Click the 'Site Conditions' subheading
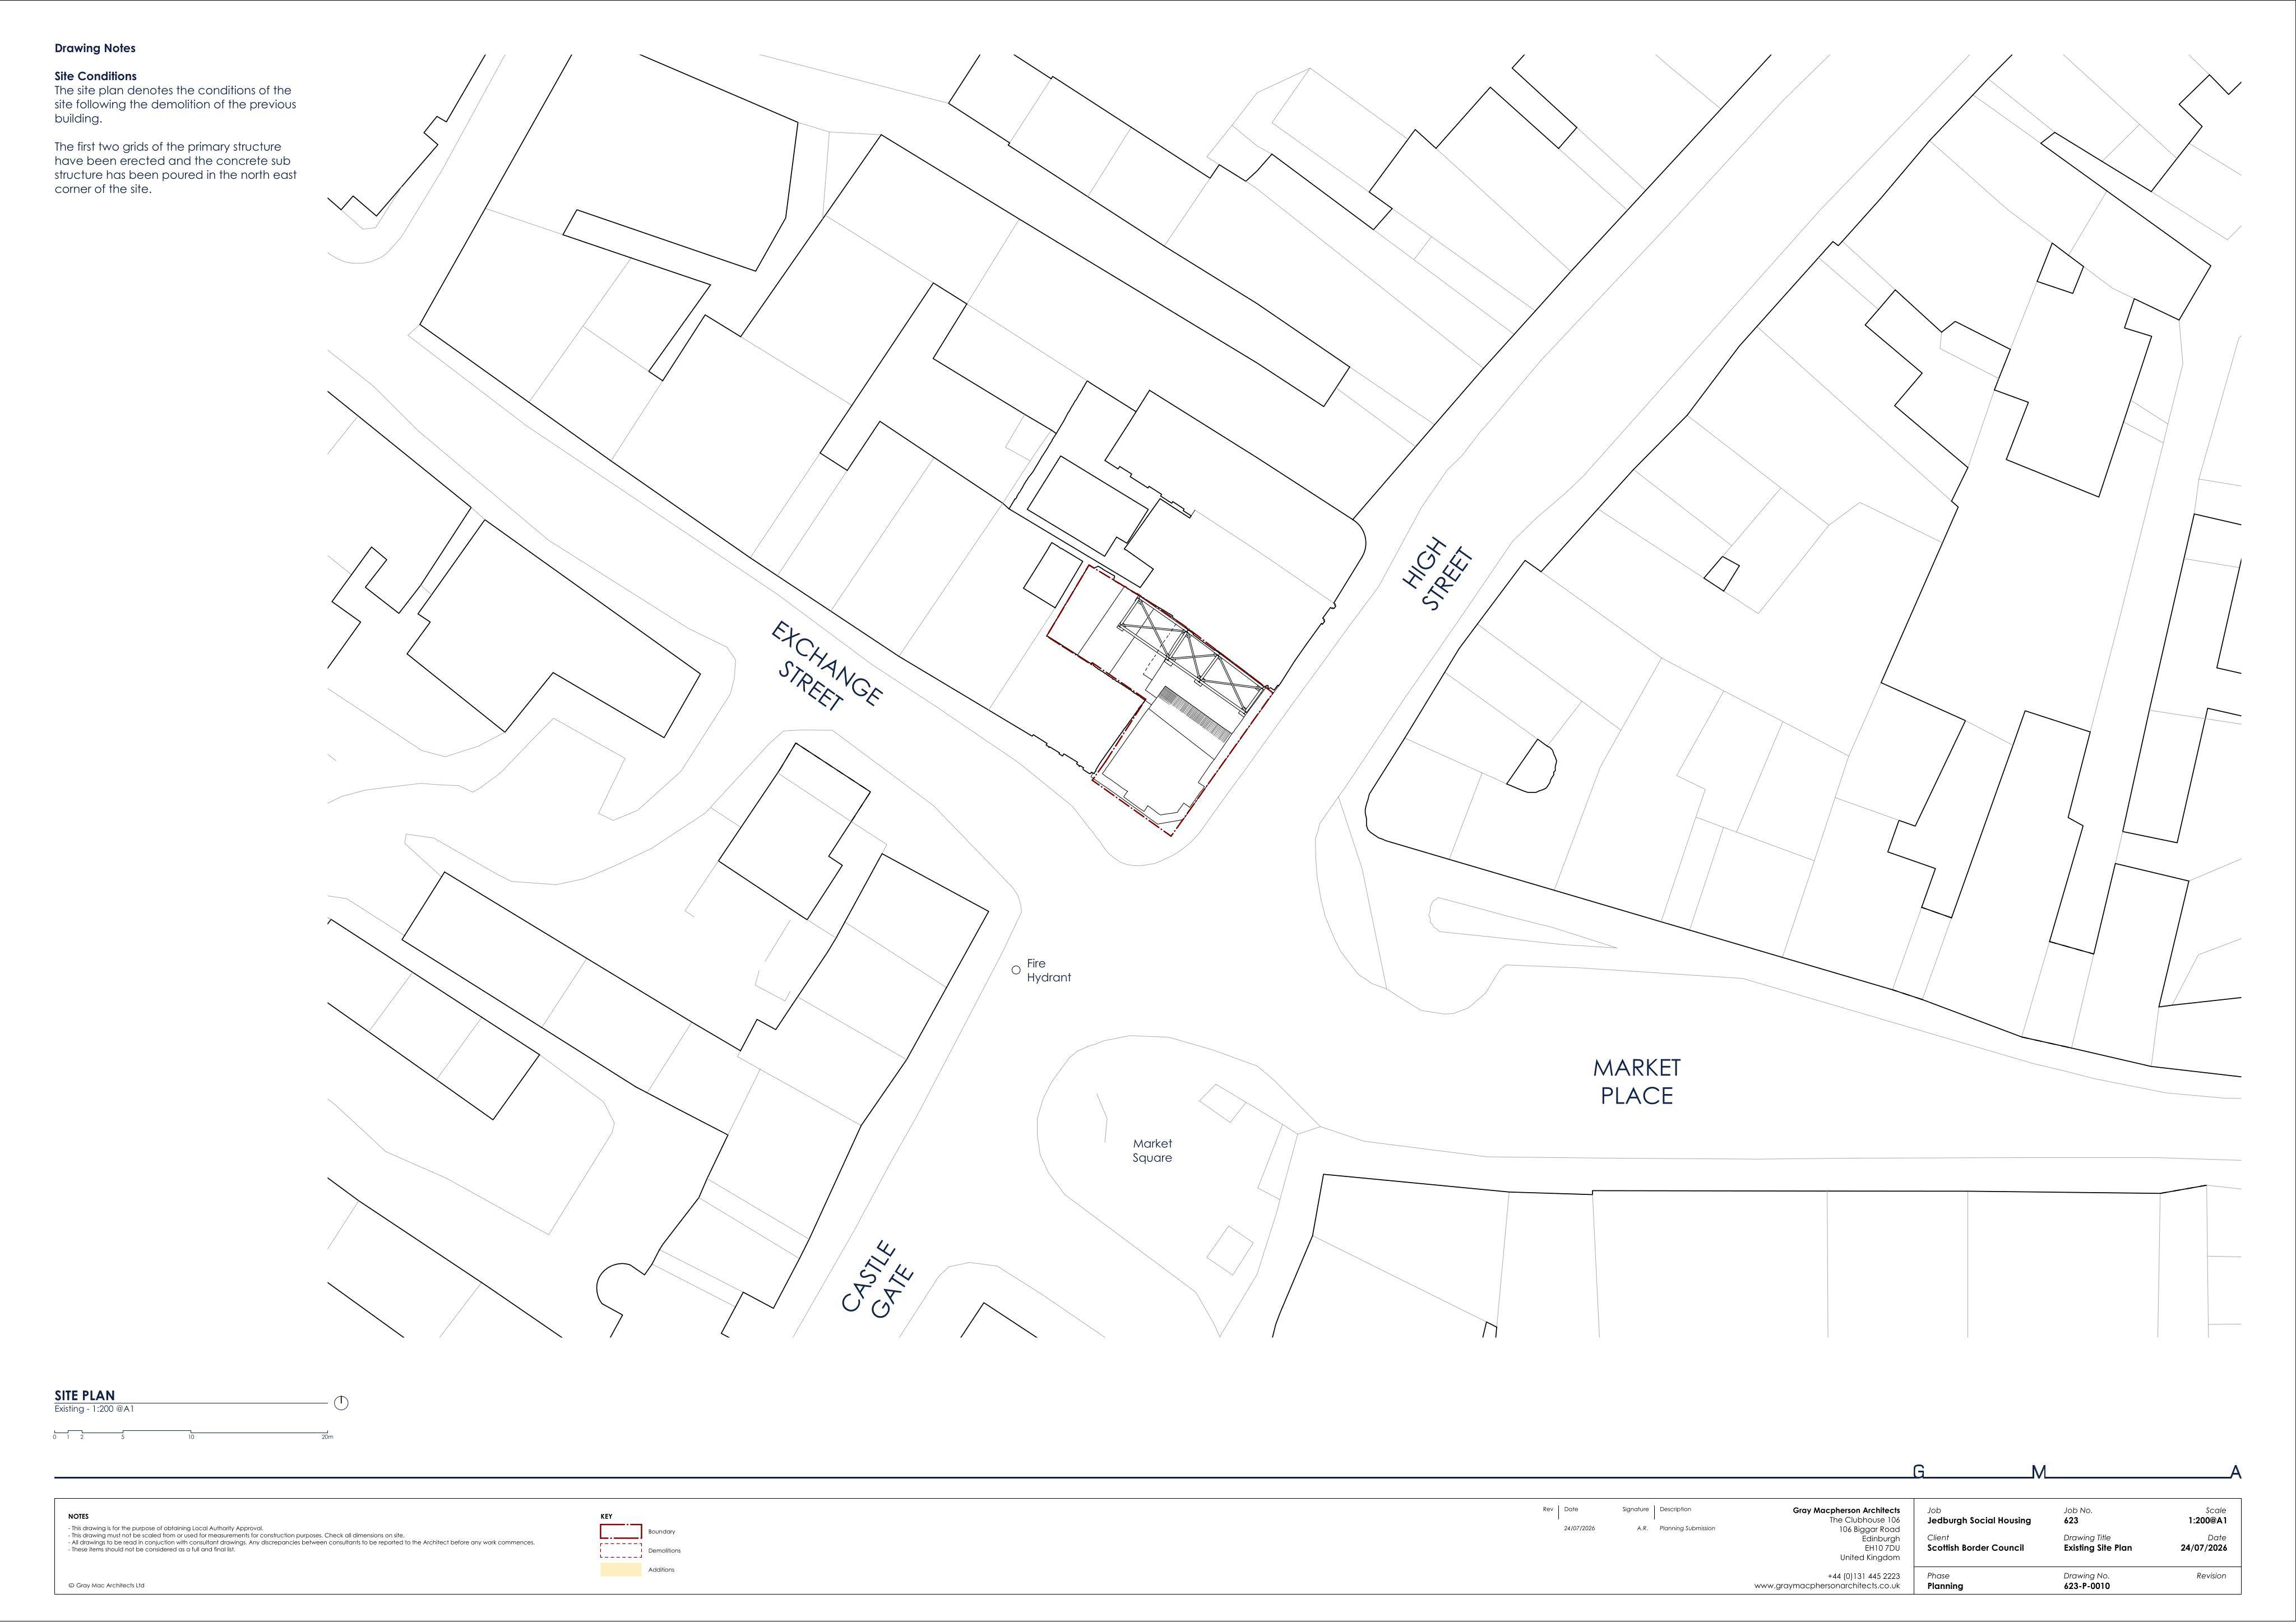 pyautogui.click(x=96, y=76)
